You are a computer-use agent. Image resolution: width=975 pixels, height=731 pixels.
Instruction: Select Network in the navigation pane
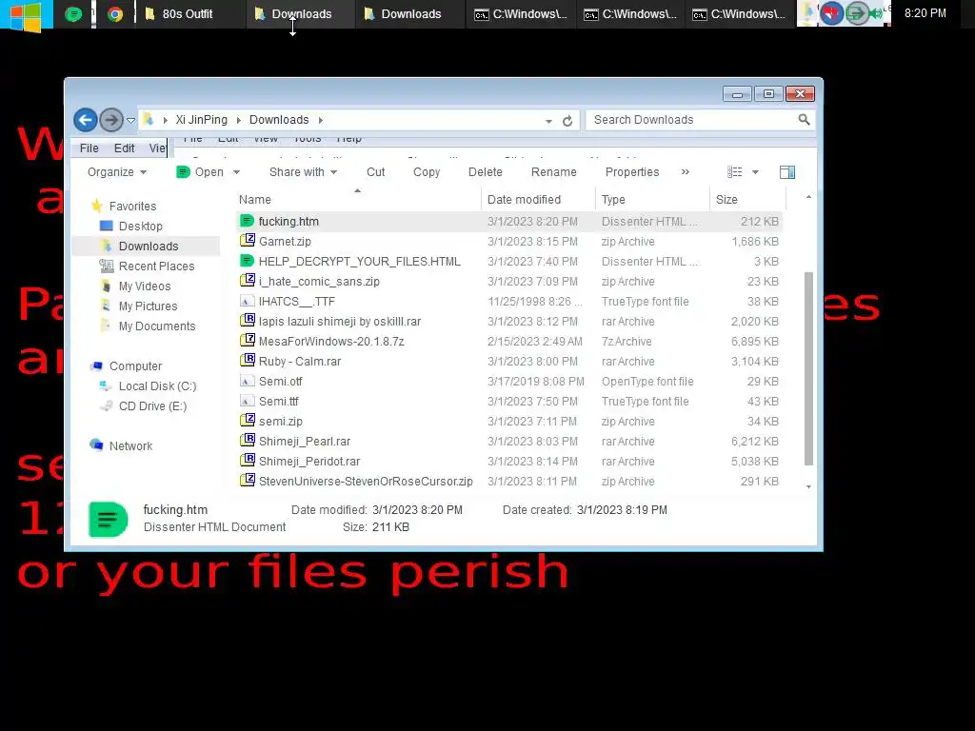tap(130, 445)
